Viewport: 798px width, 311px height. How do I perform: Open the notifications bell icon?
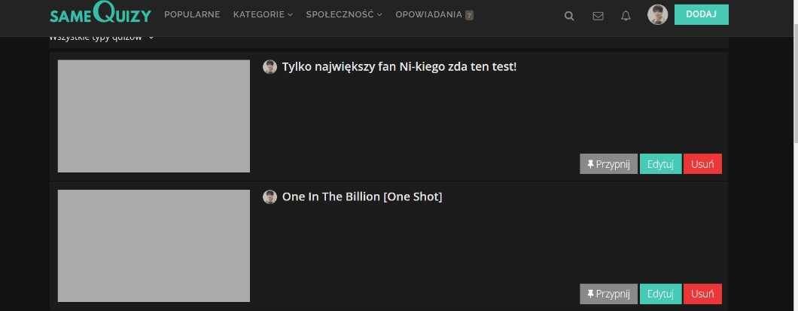tap(626, 15)
